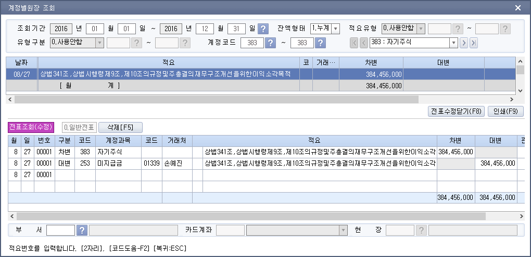Open the 카드계좌 dropdown list
This screenshot has height=257, width=531.
(344, 231)
